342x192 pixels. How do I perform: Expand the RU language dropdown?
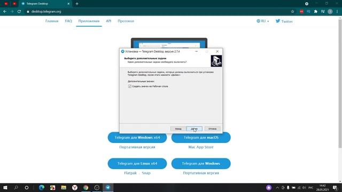pyautogui.click(x=263, y=21)
